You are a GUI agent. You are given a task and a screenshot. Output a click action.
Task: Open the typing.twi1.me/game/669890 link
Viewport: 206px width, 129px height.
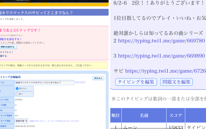161,56
